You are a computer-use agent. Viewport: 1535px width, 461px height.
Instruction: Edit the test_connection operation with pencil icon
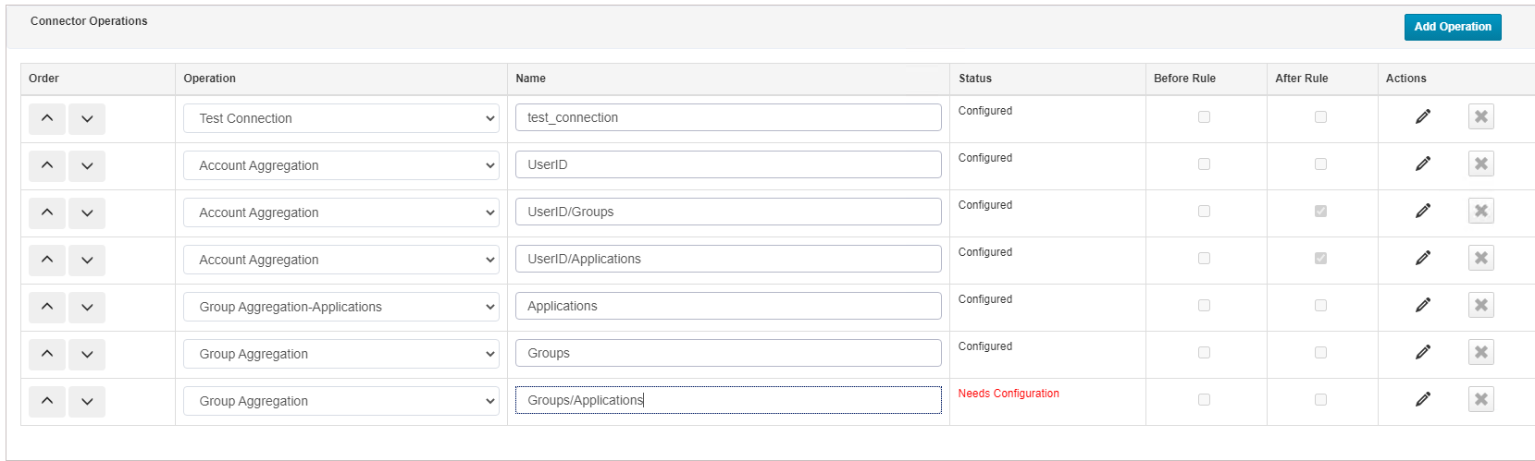pos(1422,116)
